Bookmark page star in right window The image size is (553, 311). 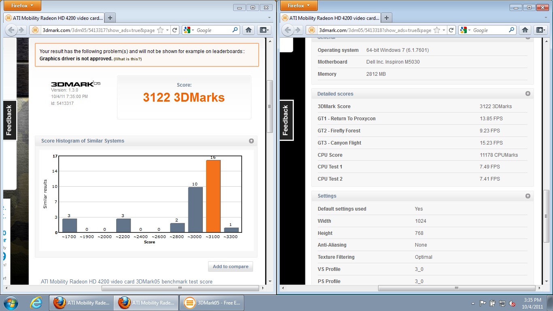point(437,30)
